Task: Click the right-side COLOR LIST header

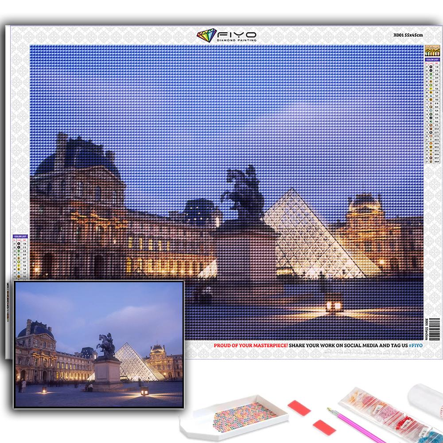Action: 431,59
